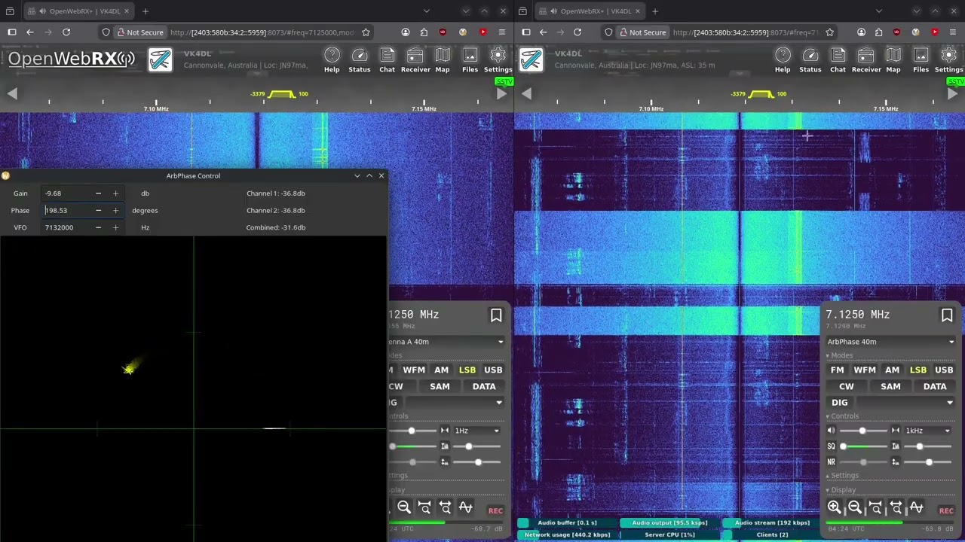This screenshot has height=542, width=965.
Task: Open Map in the left OpenWebRX window
Action: click(443, 60)
